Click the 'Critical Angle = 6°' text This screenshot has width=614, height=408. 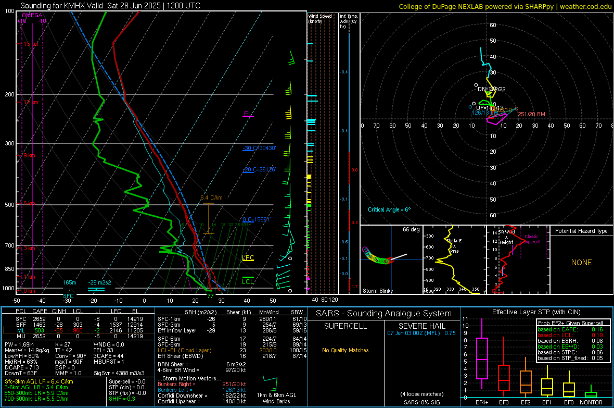pyautogui.click(x=389, y=209)
